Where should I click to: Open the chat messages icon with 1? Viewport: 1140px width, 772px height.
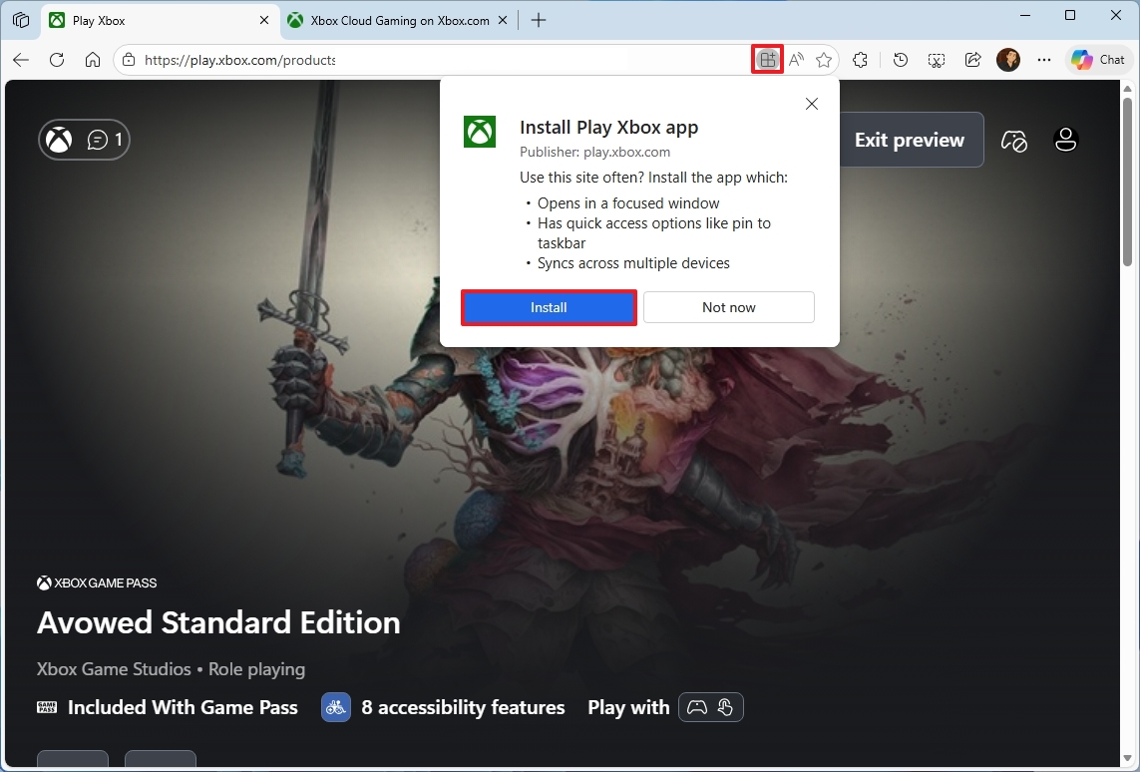[106, 140]
